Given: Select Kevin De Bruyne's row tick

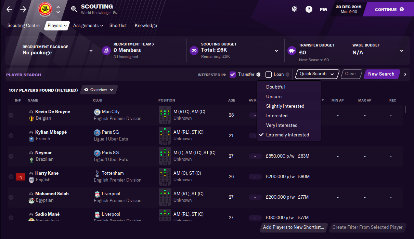Looking at the screenshot, I should pyautogui.click(x=11, y=115).
